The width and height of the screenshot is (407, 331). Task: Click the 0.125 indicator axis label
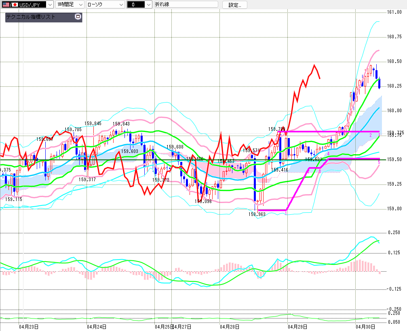pos(394,253)
